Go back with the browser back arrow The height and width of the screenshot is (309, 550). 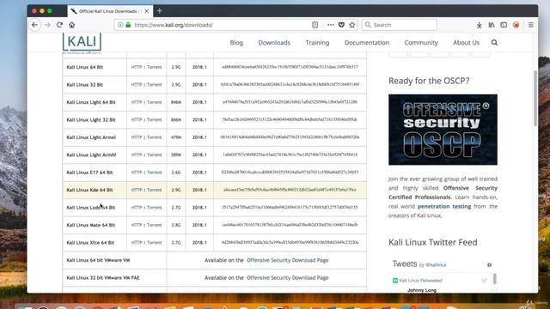click(34, 25)
